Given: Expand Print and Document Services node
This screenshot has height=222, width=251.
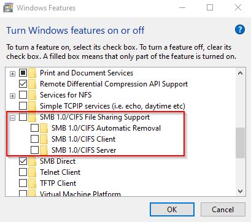Looking at the screenshot, I should click(12, 74).
